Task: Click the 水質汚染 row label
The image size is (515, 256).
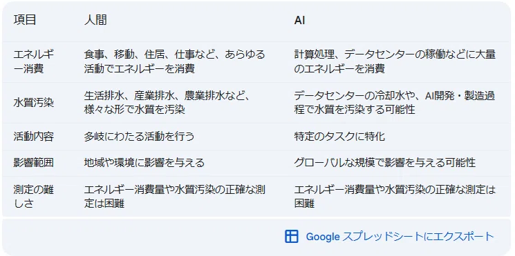Action: coord(33,103)
